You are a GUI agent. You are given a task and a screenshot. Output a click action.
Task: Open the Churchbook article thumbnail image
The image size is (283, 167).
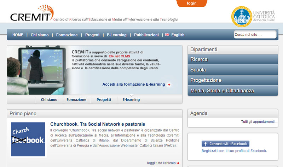click(28, 139)
